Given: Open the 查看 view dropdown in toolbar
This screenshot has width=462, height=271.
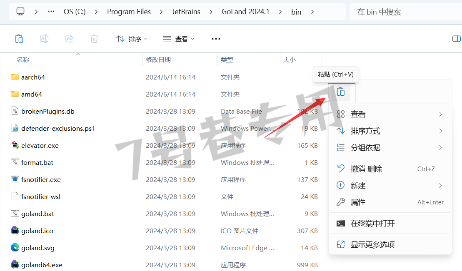Looking at the screenshot, I should click(179, 39).
